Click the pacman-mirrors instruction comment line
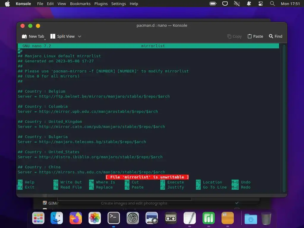 coord(103,71)
